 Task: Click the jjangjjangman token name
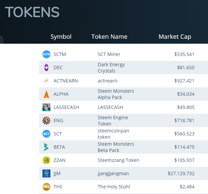pyautogui.click(x=113, y=173)
